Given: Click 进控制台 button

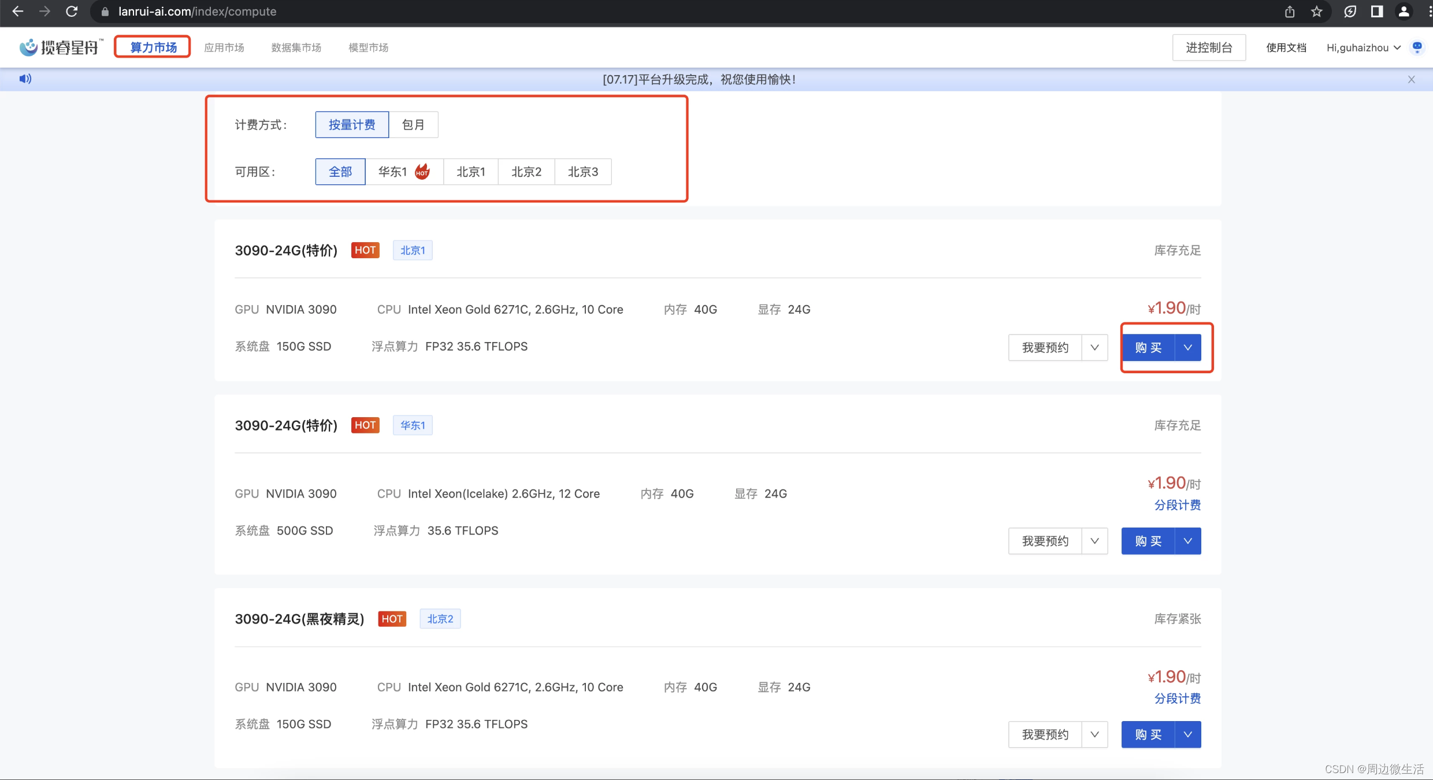Looking at the screenshot, I should [1209, 47].
